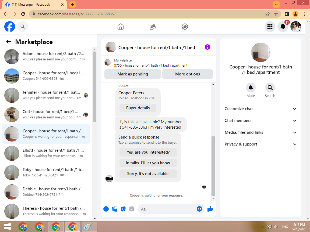Attach a photo using the image icon

tap(115, 209)
